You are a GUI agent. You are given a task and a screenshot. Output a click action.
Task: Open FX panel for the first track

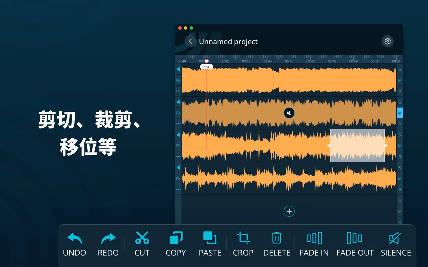click(178, 80)
